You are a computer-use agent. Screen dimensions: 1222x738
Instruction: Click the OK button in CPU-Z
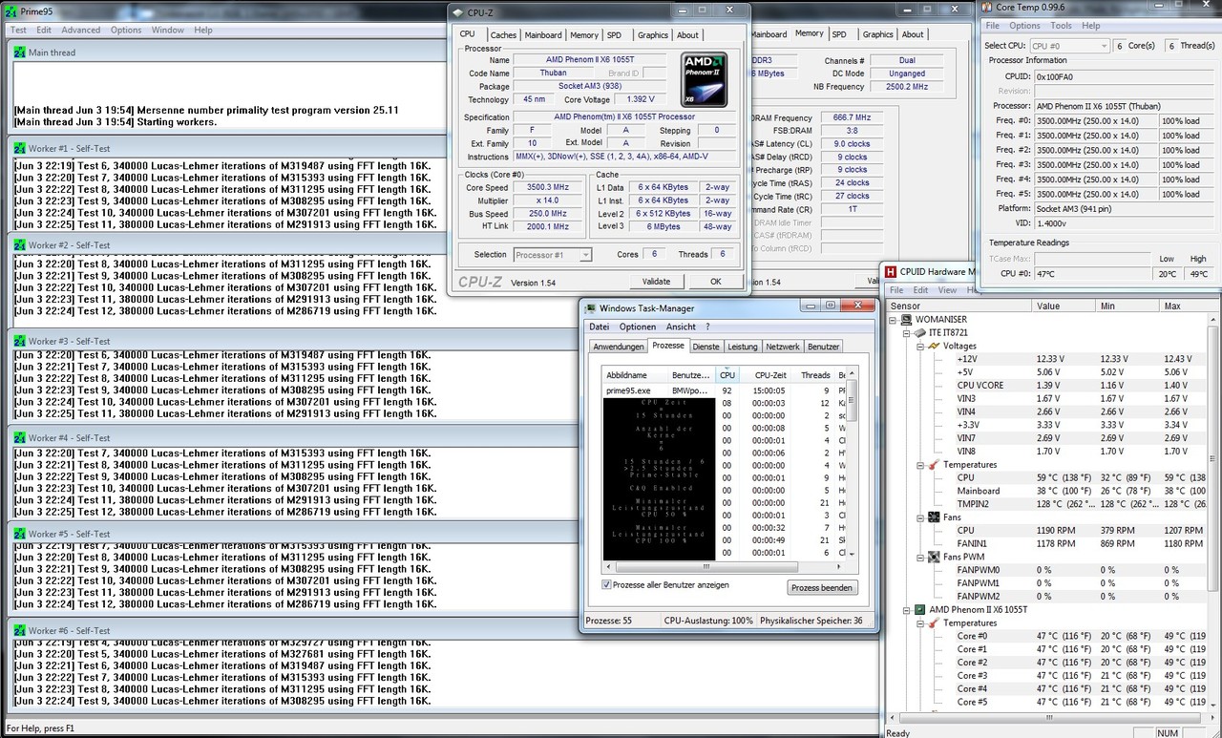716,282
